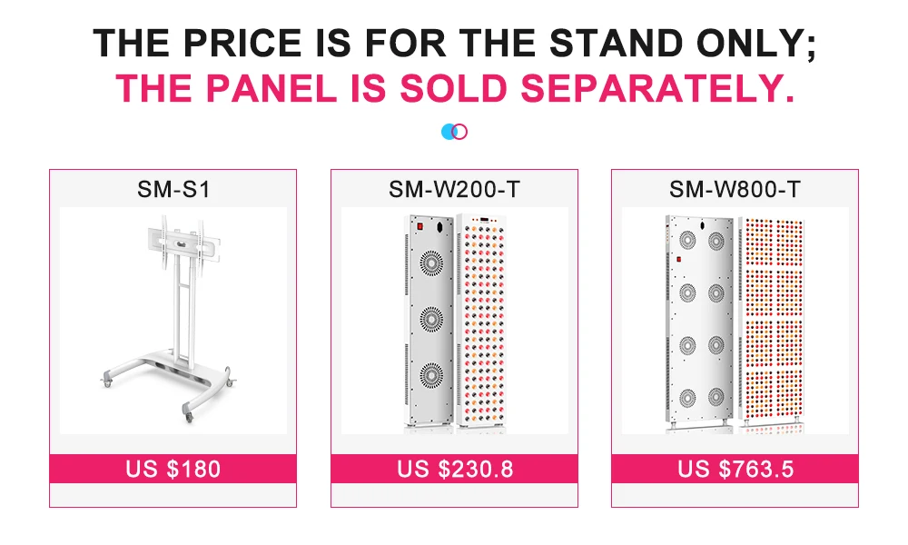The image size is (908, 545).
Task: Click the pink 'PANEL IS SOLD SEPARATELY' headline
Action: 455,89
